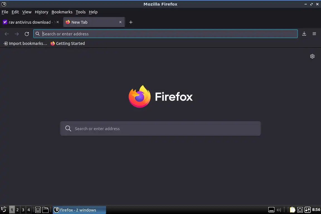Click the firefox - 2 windows taskbar button
Screen dimensions: 321x214
pos(79,210)
